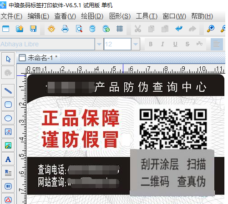The height and width of the screenshot is (204, 228).
Task: Open document settings gear icon
Action: pyautogui.click(x=51, y=29)
